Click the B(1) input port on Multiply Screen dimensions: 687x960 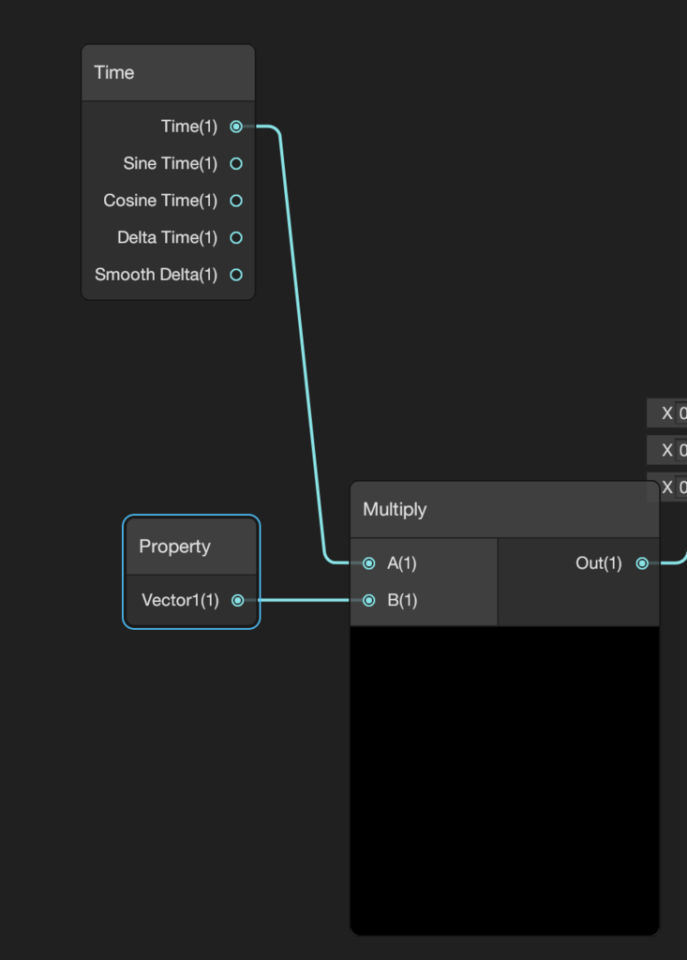click(368, 601)
